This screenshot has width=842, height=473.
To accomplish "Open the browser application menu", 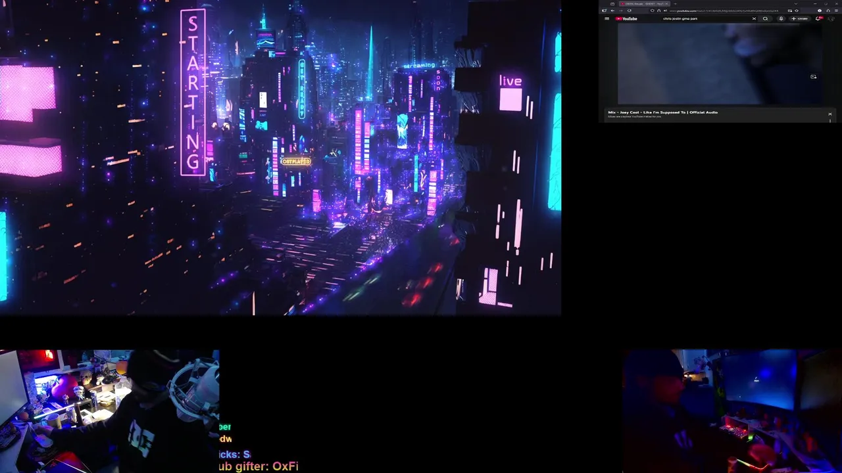I will click(836, 11).
